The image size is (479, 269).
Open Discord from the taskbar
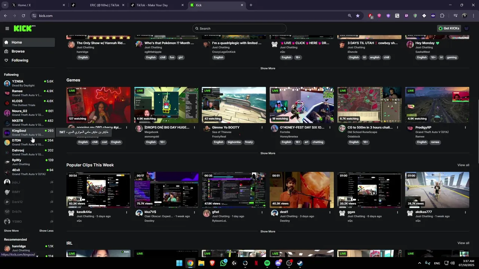pyautogui.click(x=278, y=263)
